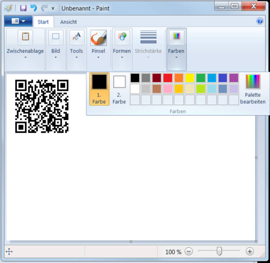
Task: Click the Formen shapes icon
Action: click(122, 37)
